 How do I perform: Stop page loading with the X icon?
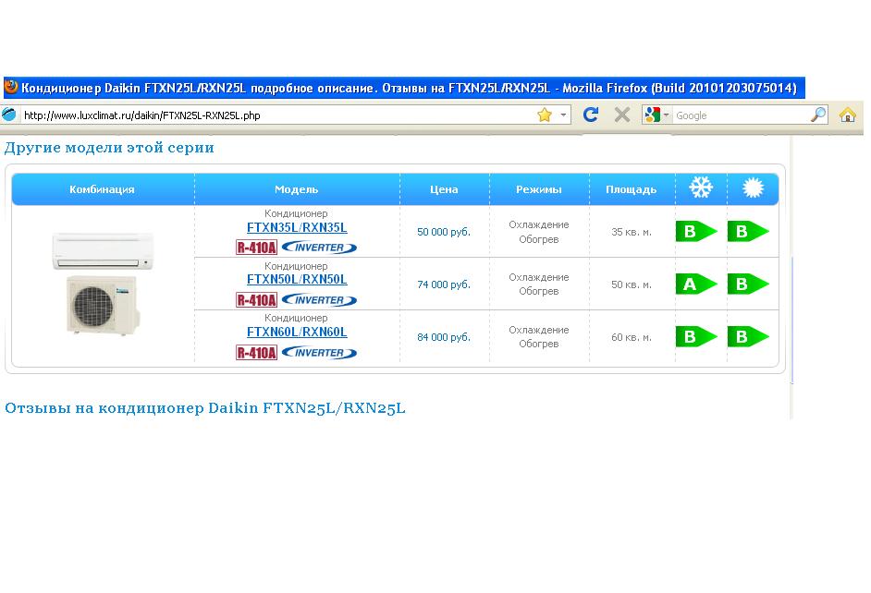[x=622, y=115]
